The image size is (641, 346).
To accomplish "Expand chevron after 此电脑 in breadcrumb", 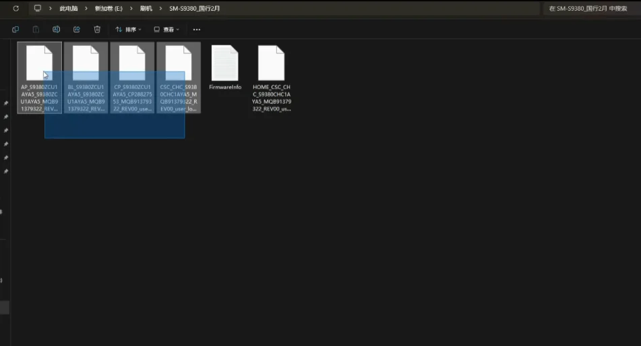I will pyautogui.click(x=86, y=8).
